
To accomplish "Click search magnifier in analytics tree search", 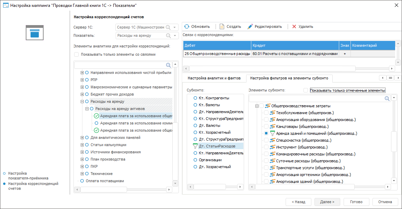I will pos(169,65).
